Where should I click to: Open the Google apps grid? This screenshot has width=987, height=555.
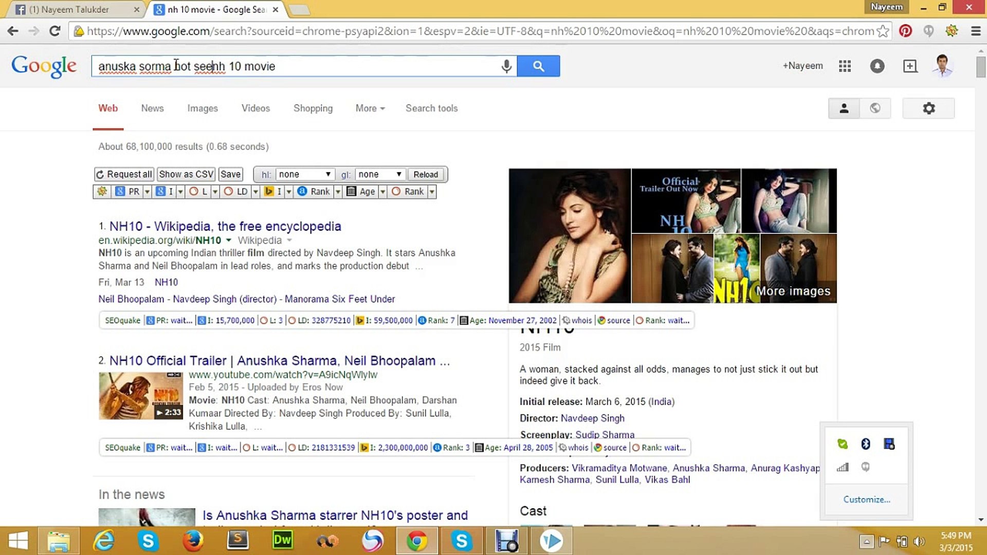point(845,66)
